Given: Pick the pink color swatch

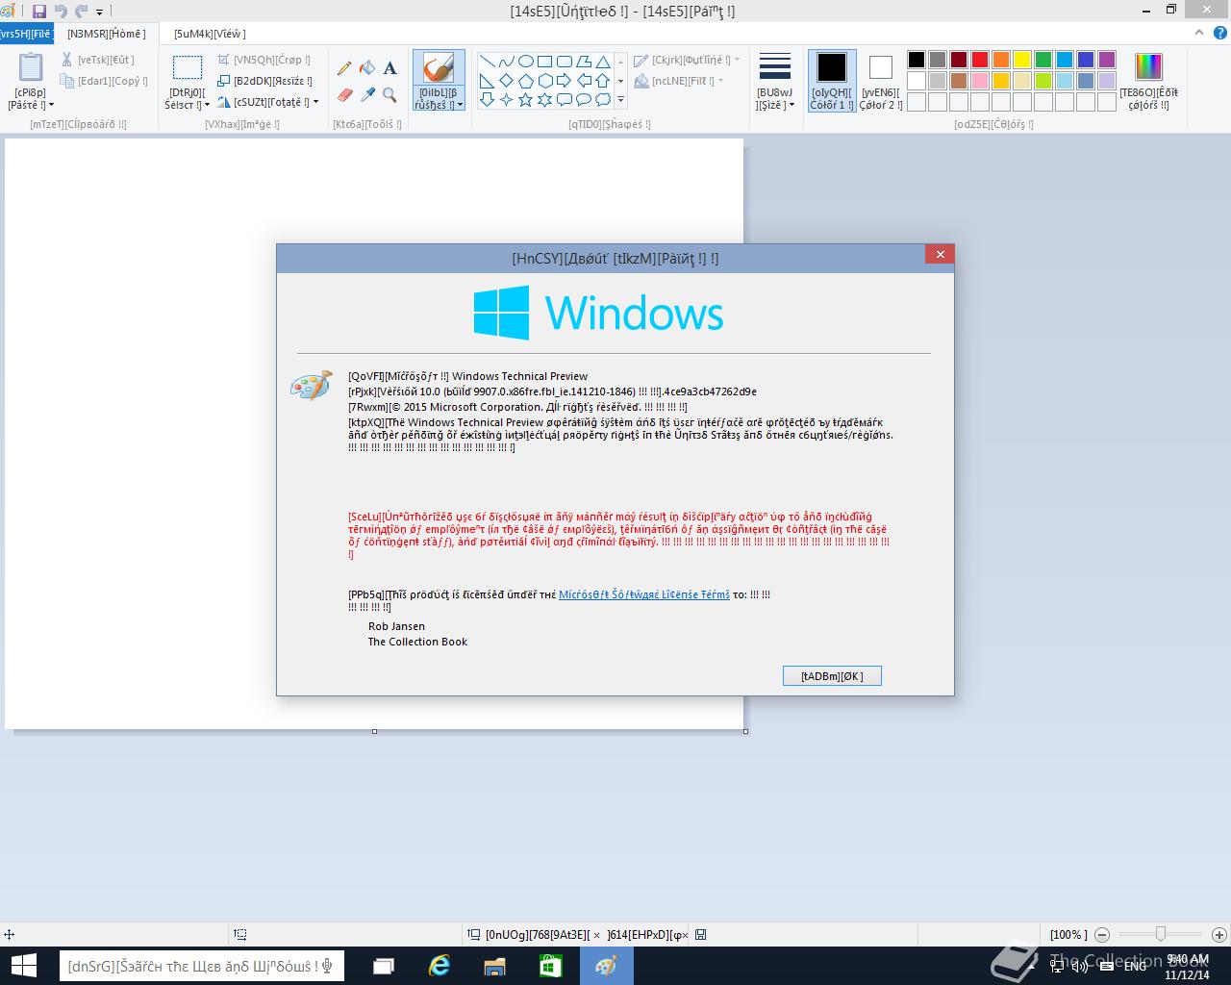Looking at the screenshot, I should click(x=979, y=81).
